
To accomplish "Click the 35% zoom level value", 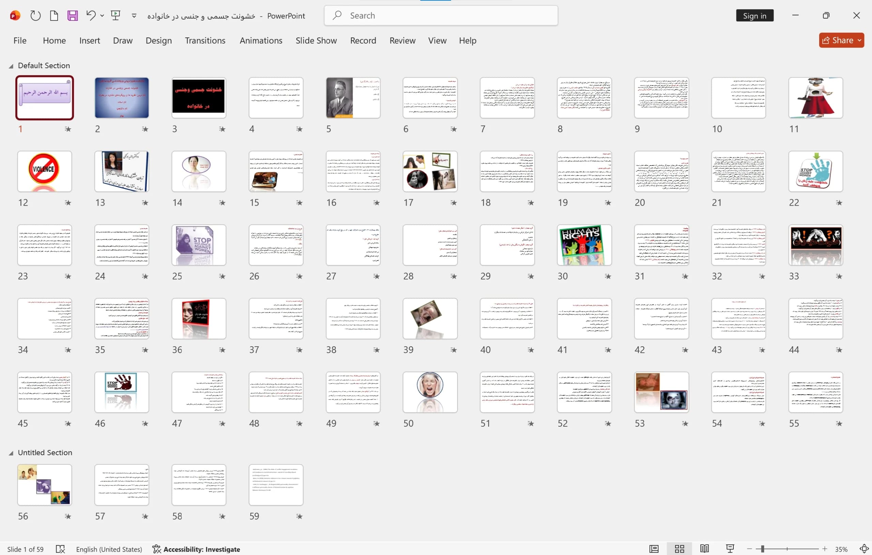I will click(x=841, y=549).
